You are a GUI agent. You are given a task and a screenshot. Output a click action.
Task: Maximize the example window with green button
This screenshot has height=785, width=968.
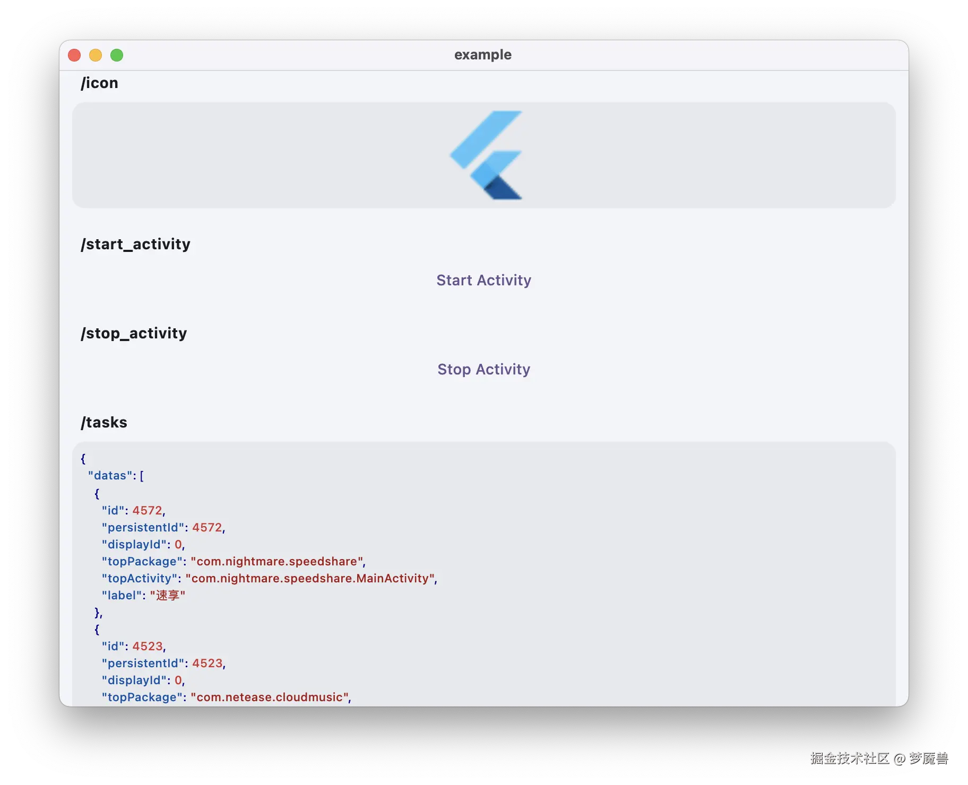pyautogui.click(x=117, y=55)
